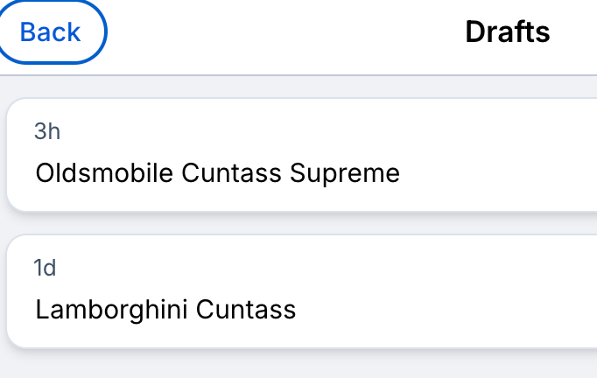Click the gap between the two drafts
Screen dimensions: 597x378
click(298, 223)
